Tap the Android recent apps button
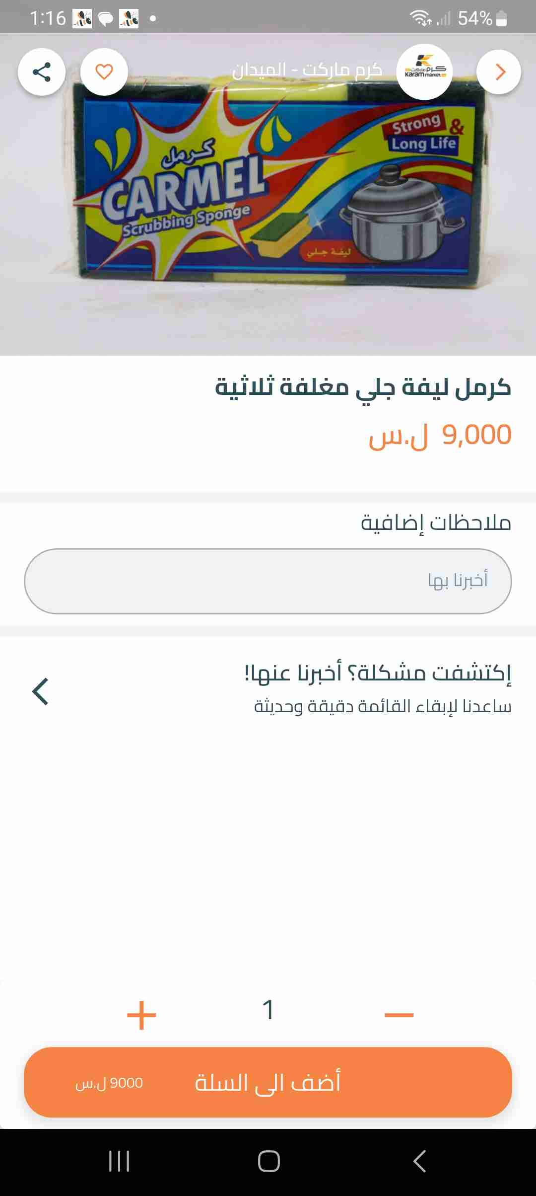The height and width of the screenshot is (1196, 536). pyautogui.click(x=119, y=1161)
